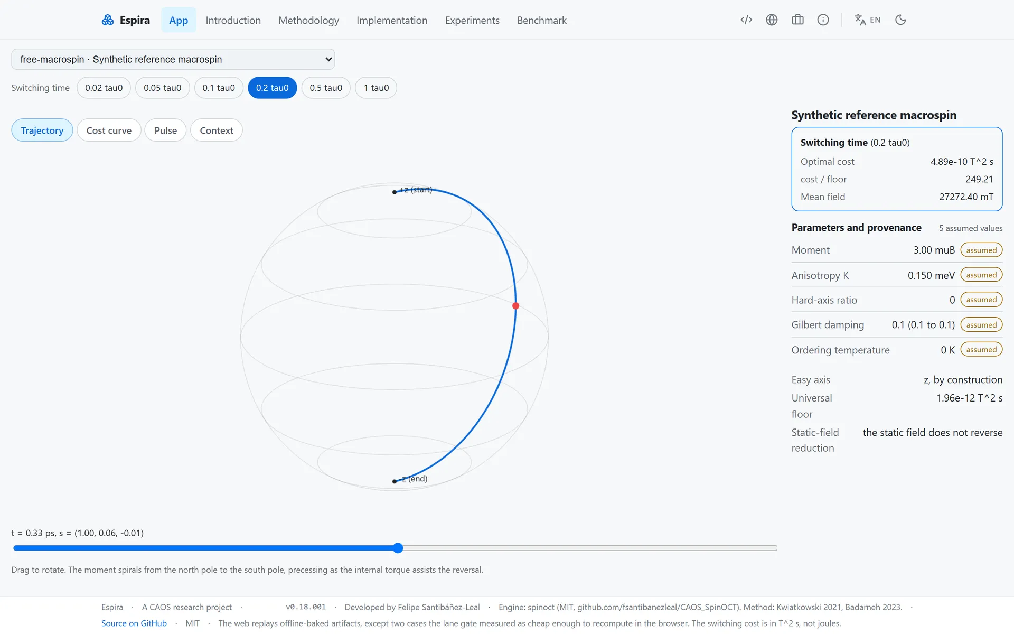Switch to the Trajectory tab
The image size is (1014, 634).
[42, 130]
